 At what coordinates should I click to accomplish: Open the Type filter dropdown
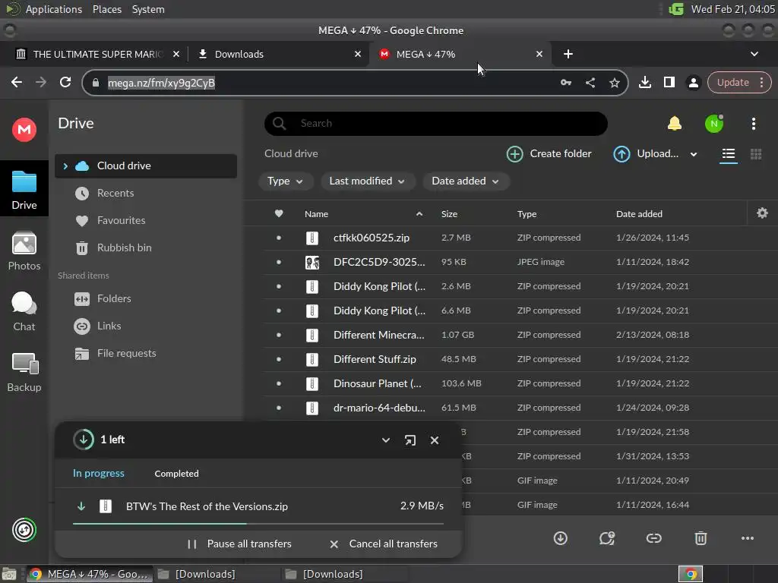(x=286, y=181)
